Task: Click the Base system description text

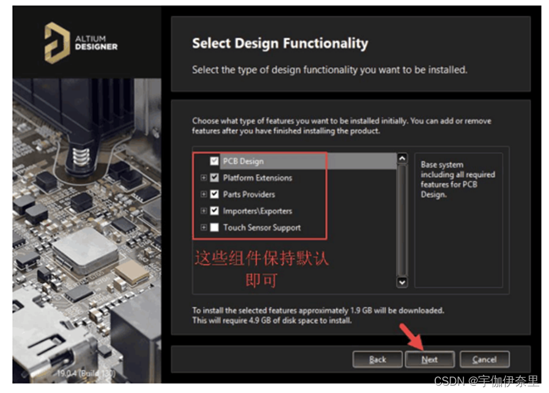Action: point(458,180)
